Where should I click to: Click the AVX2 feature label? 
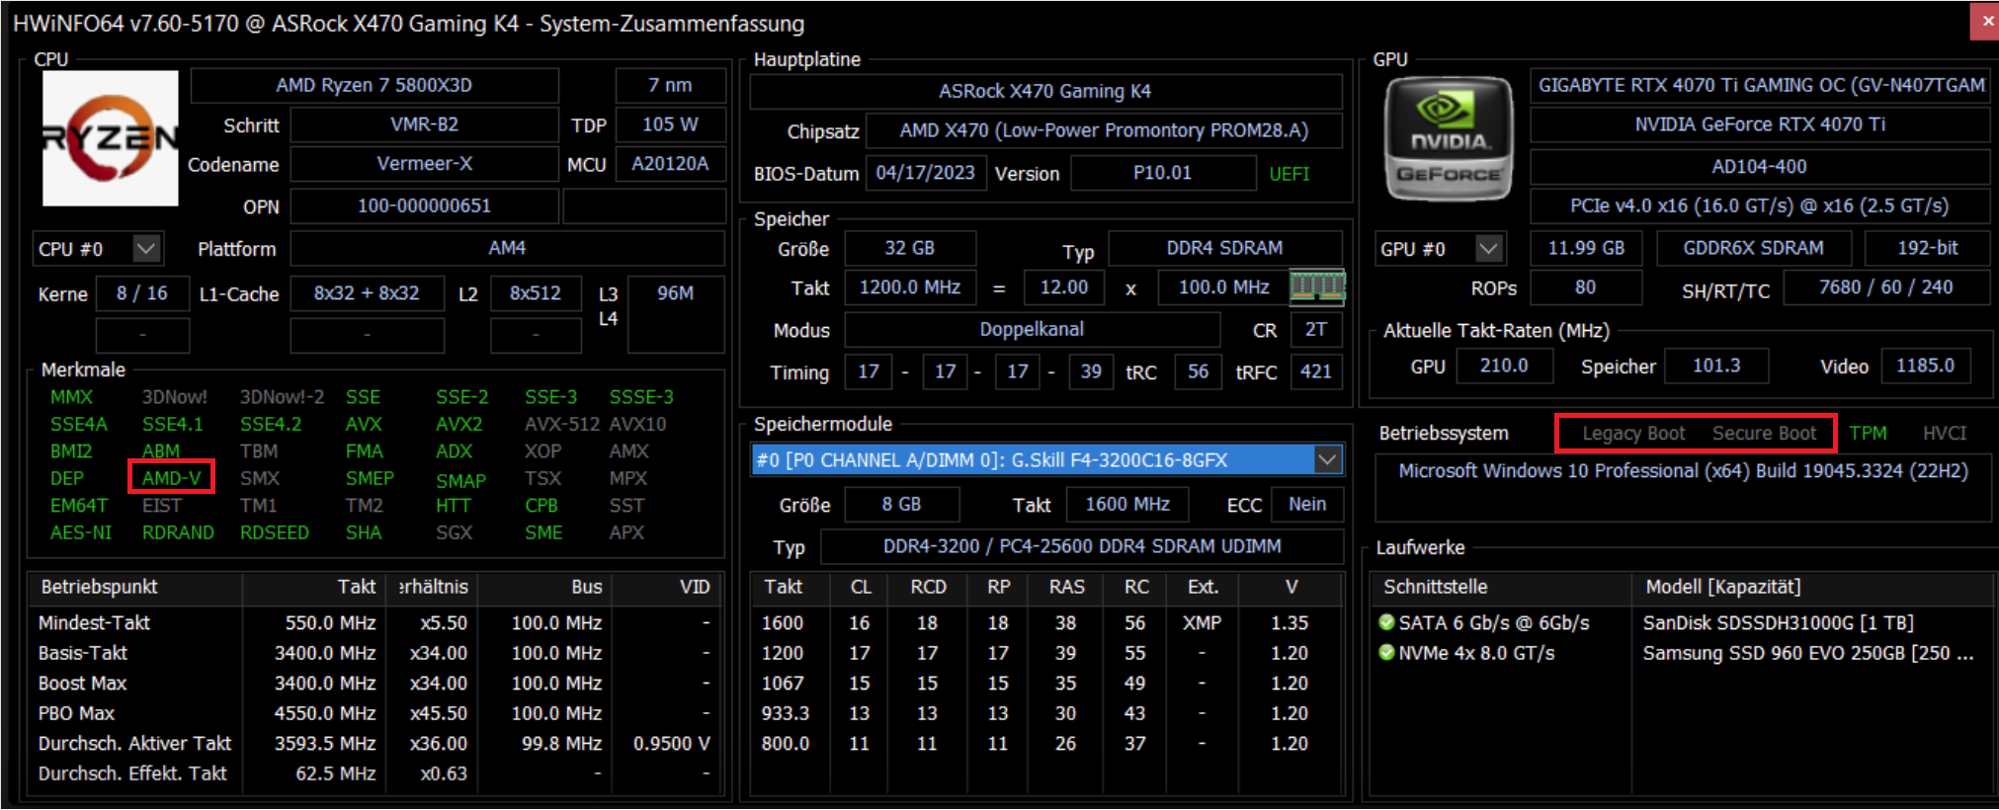pyautogui.click(x=458, y=424)
